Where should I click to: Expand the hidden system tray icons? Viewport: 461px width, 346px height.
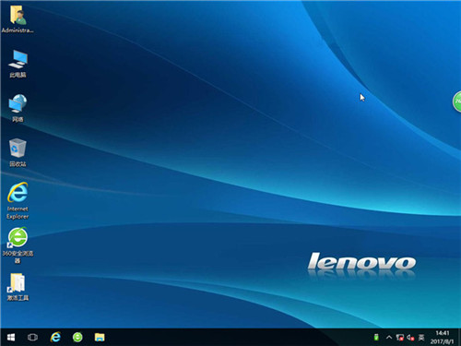click(x=389, y=338)
